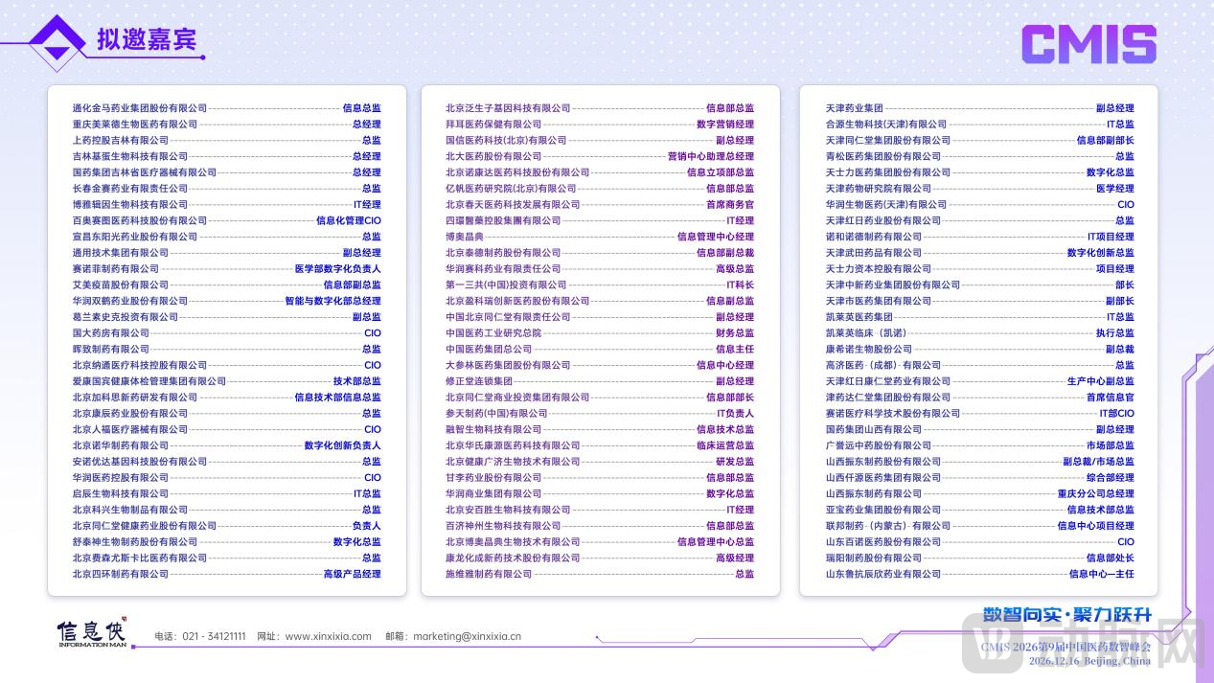The image size is (1214, 683).
Task: Select 数字营销经理 for 拜耳医药保健
Action: tap(725, 125)
